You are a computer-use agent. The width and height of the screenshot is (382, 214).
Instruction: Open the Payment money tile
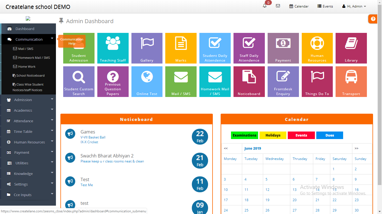click(283, 48)
